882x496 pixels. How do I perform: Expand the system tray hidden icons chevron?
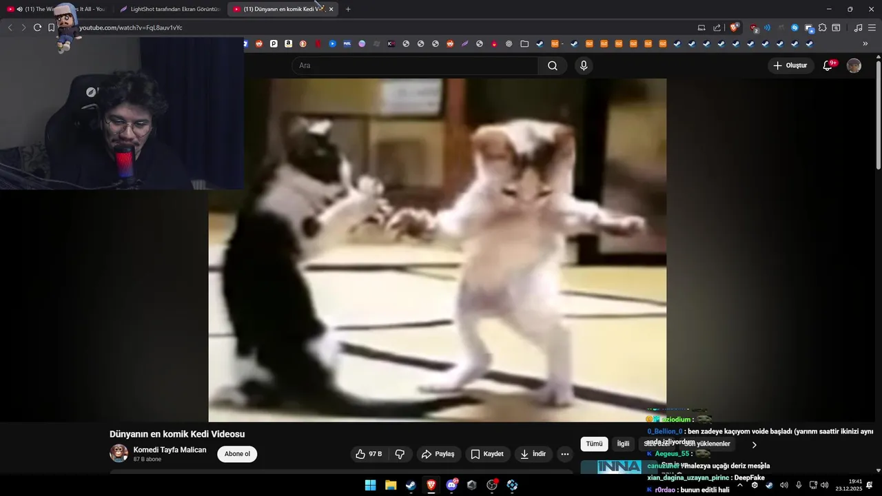click(x=740, y=485)
